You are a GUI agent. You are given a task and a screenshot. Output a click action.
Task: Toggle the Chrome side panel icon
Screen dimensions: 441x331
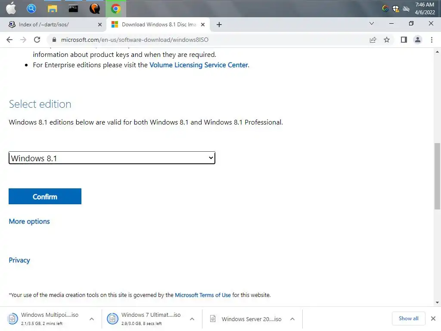(x=404, y=40)
